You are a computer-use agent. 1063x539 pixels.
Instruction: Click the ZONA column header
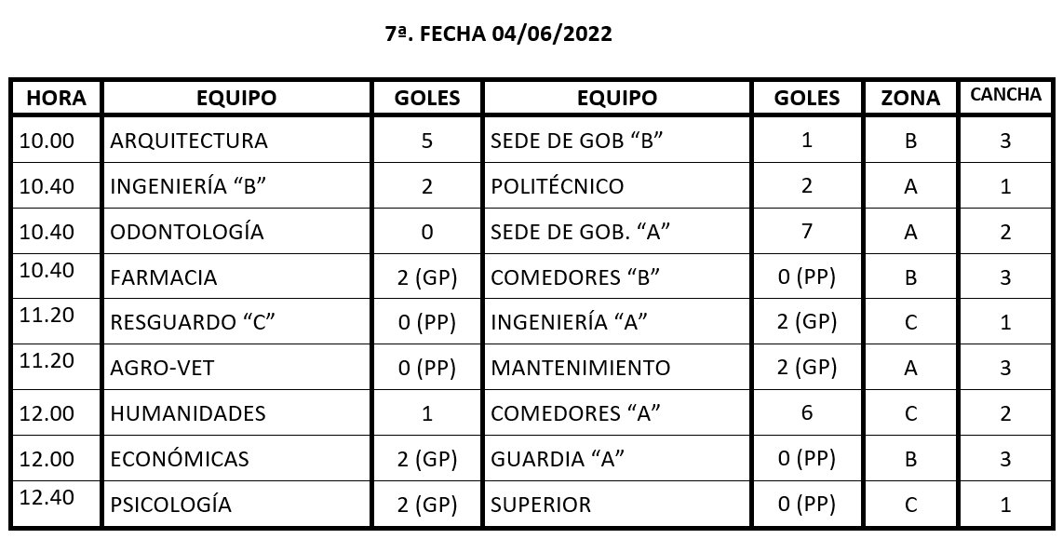pyautogui.click(x=910, y=98)
